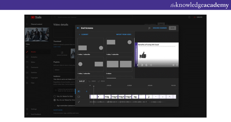231x122 pixels.
Task: Mute the preview volume icon
Action: pyautogui.click(x=151, y=65)
